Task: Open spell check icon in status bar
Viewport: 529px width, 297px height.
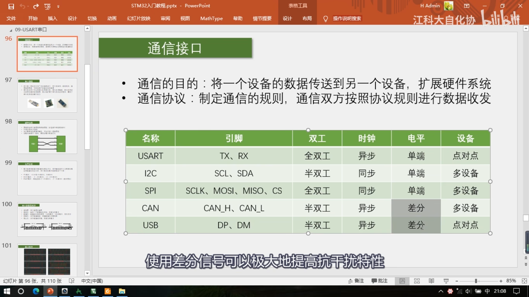Action: pyautogui.click(x=72, y=281)
